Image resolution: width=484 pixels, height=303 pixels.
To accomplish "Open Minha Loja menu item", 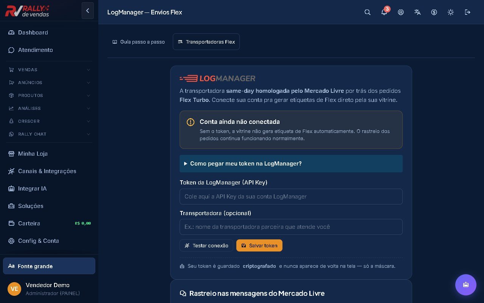I will pos(49,154).
